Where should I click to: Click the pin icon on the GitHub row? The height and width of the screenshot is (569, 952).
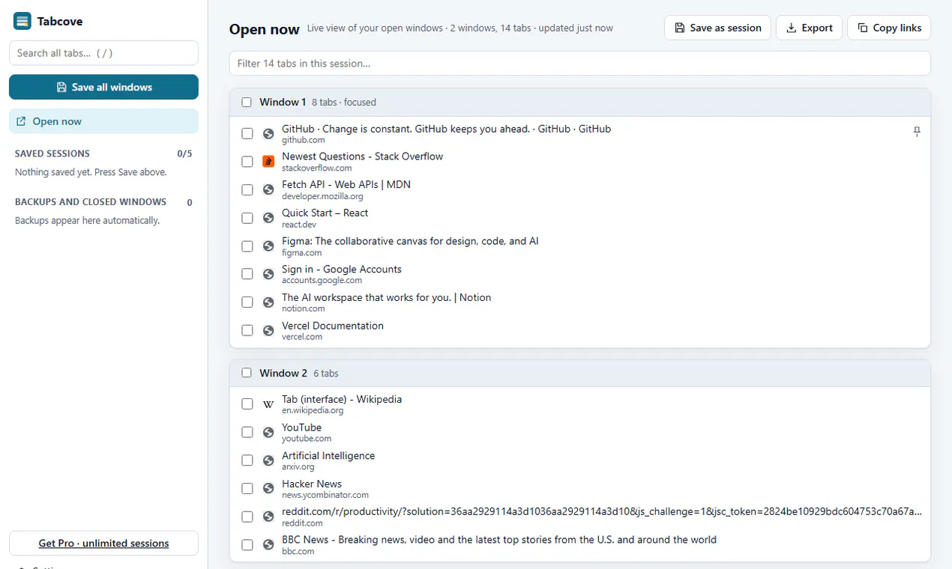coord(916,132)
